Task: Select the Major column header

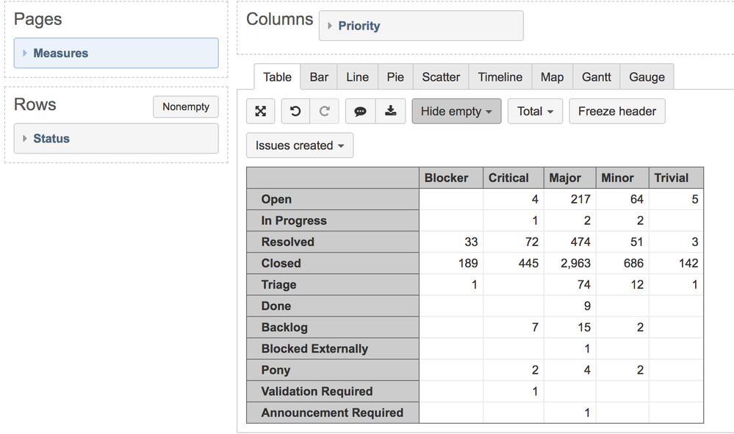Action: 569,178
